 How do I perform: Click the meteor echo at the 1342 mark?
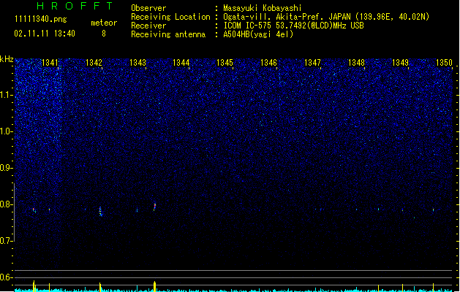point(101,211)
